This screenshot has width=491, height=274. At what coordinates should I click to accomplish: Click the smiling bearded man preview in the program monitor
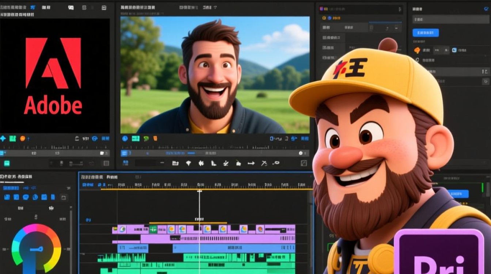[215, 75]
